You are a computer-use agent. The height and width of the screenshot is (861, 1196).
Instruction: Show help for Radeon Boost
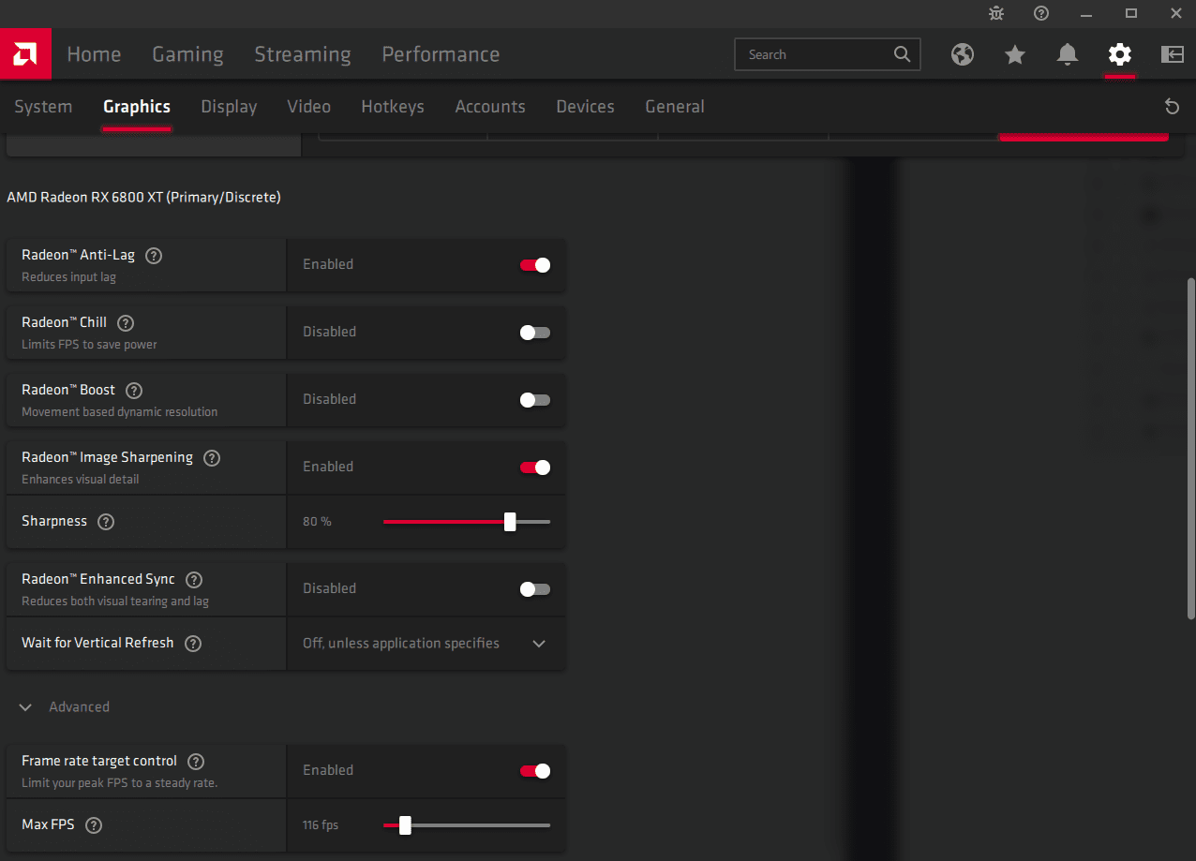pos(134,390)
